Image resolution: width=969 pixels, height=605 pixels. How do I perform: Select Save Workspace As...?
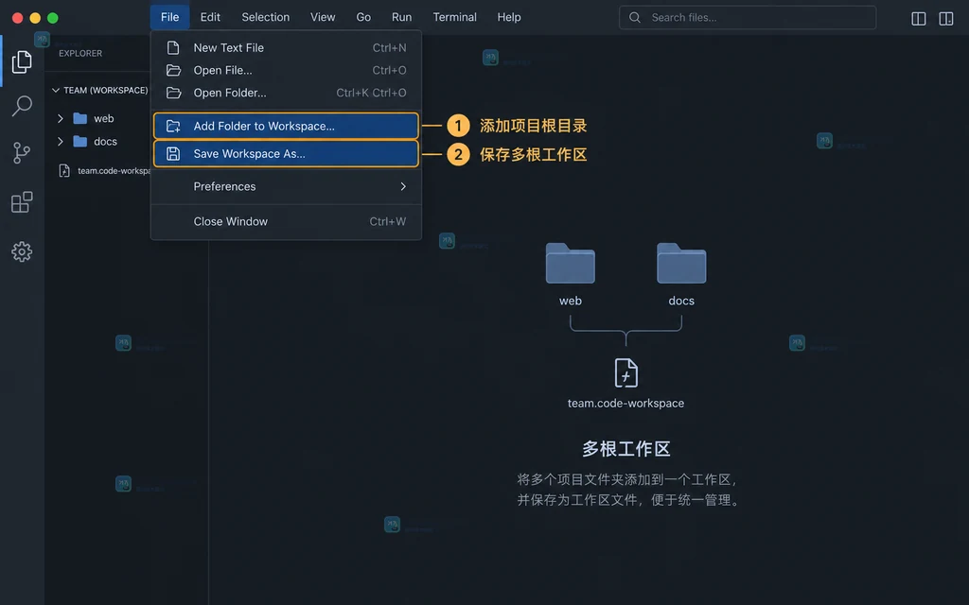click(x=286, y=154)
